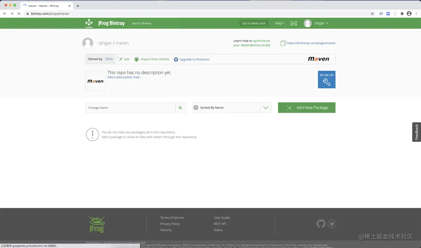Open the Status footer link
The height and width of the screenshot is (248, 421).
click(x=218, y=230)
